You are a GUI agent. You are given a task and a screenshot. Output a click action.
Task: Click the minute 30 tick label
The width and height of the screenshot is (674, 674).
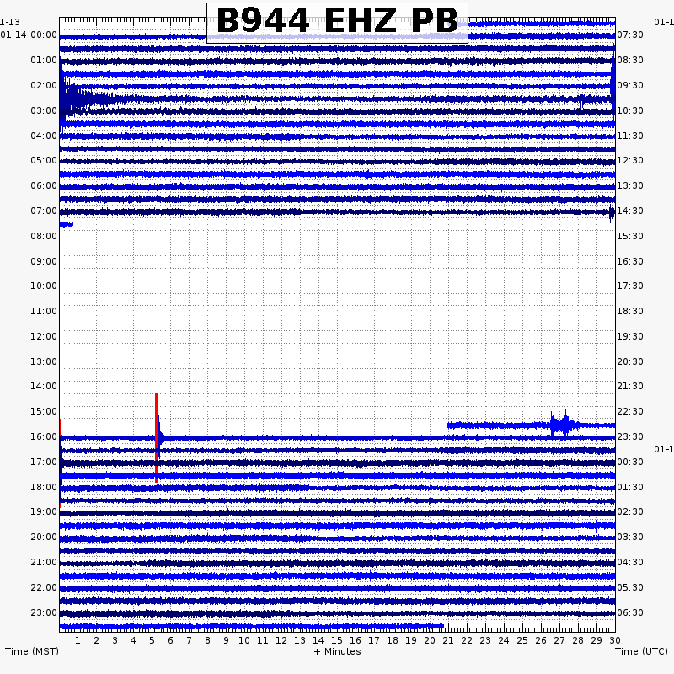tap(615, 640)
